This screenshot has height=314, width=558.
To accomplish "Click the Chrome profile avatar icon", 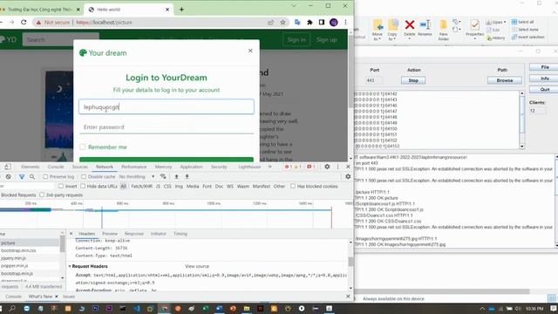I will click(x=333, y=23).
